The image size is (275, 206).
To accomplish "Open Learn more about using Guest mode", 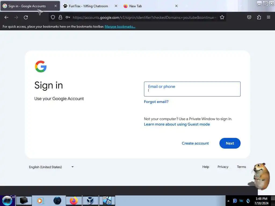I will pyautogui.click(x=177, y=124).
